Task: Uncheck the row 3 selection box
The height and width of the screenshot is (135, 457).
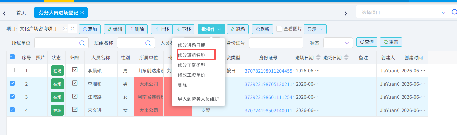Action: (12, 96)
